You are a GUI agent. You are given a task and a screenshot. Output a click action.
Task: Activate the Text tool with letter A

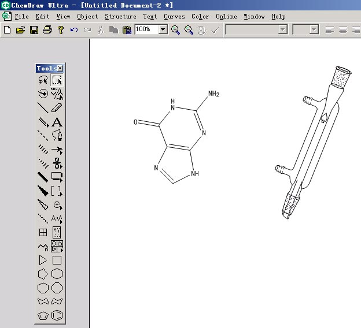point(57,122)
